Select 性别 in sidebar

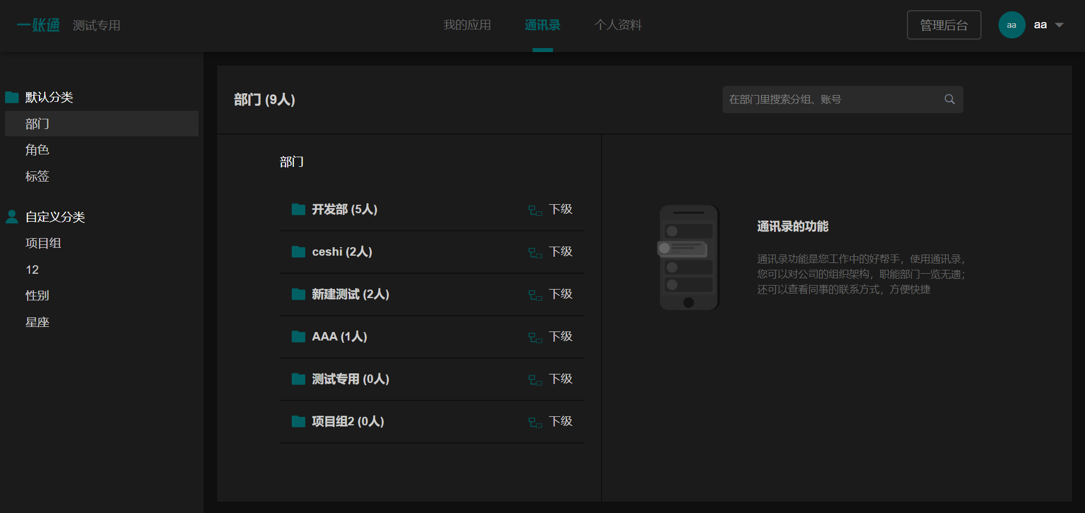point(37,296)
